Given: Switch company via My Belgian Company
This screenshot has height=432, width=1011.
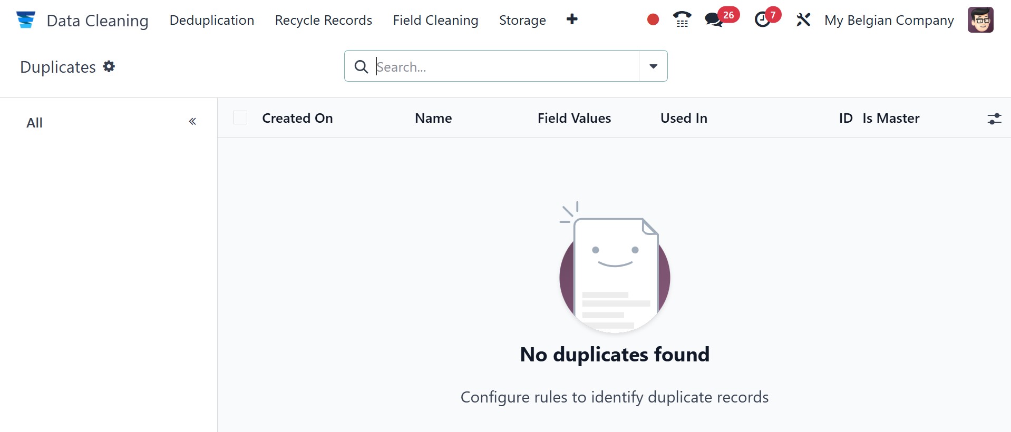Looking at the screenshot, I should point(889,20).
